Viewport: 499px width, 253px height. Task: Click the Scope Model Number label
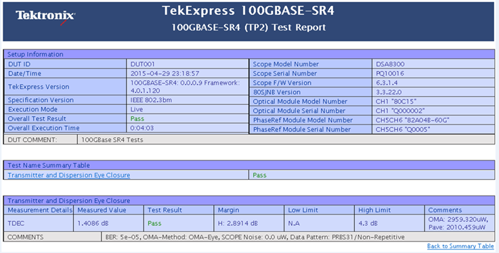[286, 64]
